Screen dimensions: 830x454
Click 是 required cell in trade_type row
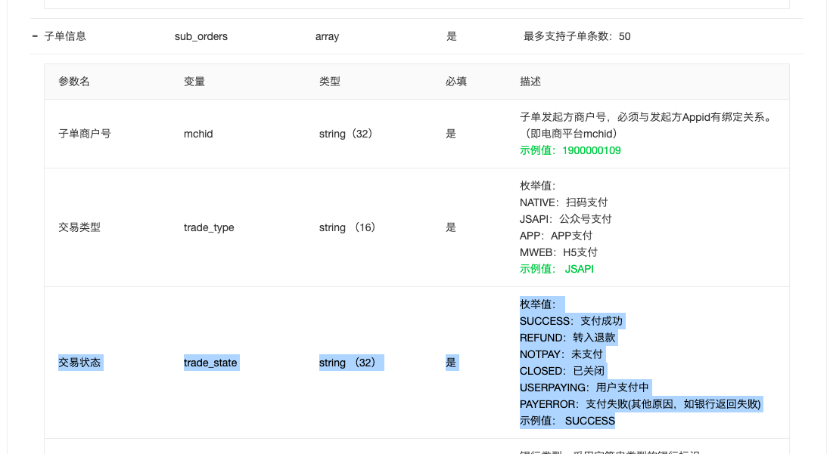pos(451,227)
